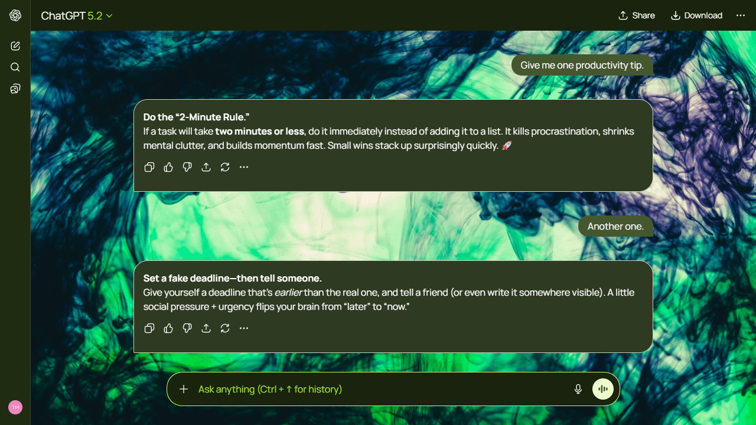Image resolution: width=756 pixels, height=425 pixels.
Task: Open search chats magnifier icon
Action: coord(15,67)
